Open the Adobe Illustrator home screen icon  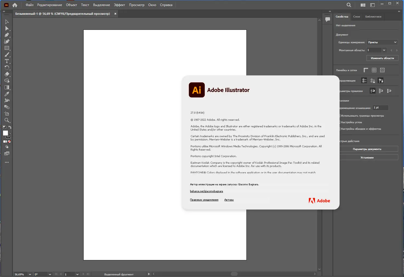coord(15,5)
